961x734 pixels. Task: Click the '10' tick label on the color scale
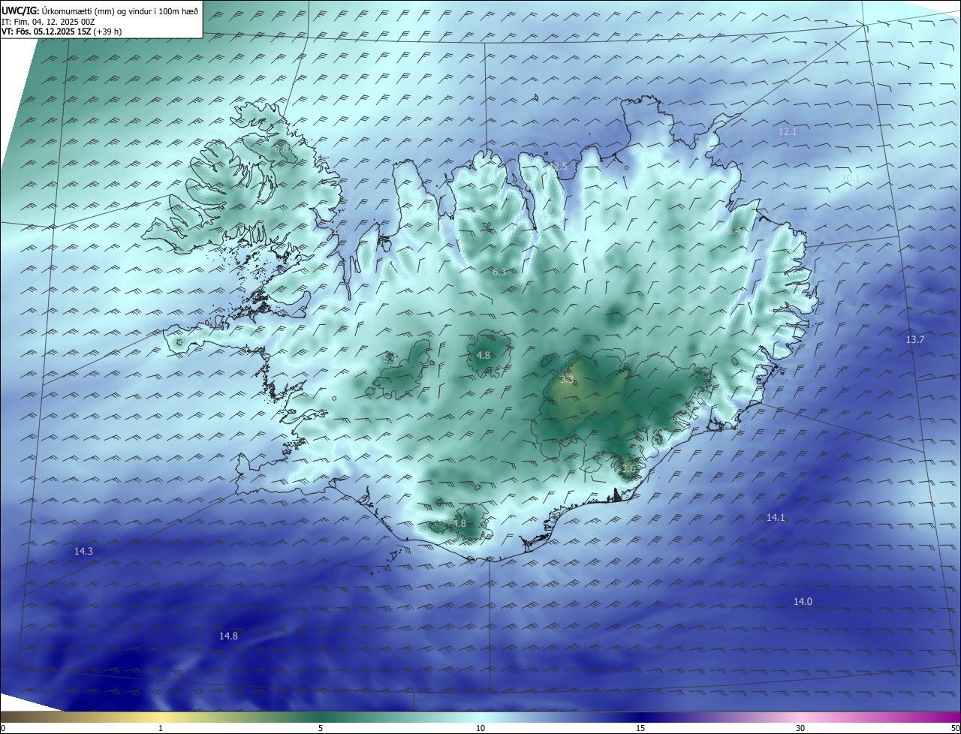(480, 728)
